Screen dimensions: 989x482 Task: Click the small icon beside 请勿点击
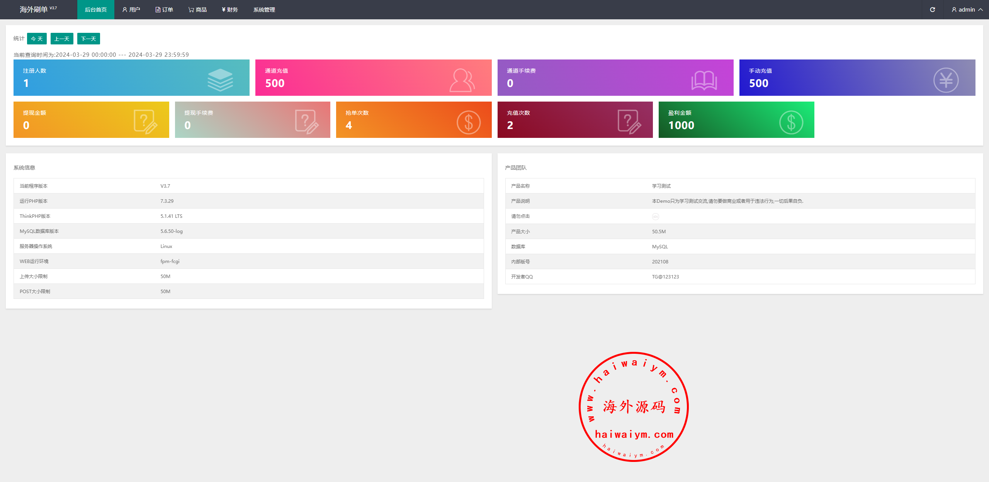pos(656,217)
